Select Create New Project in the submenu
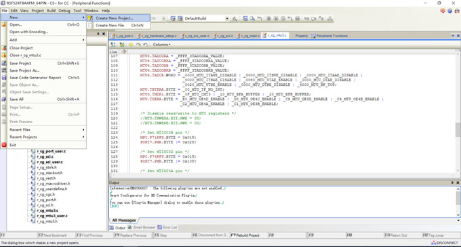Image resolution: width=461 pixels, height=247 pixels. coord(119,18)
